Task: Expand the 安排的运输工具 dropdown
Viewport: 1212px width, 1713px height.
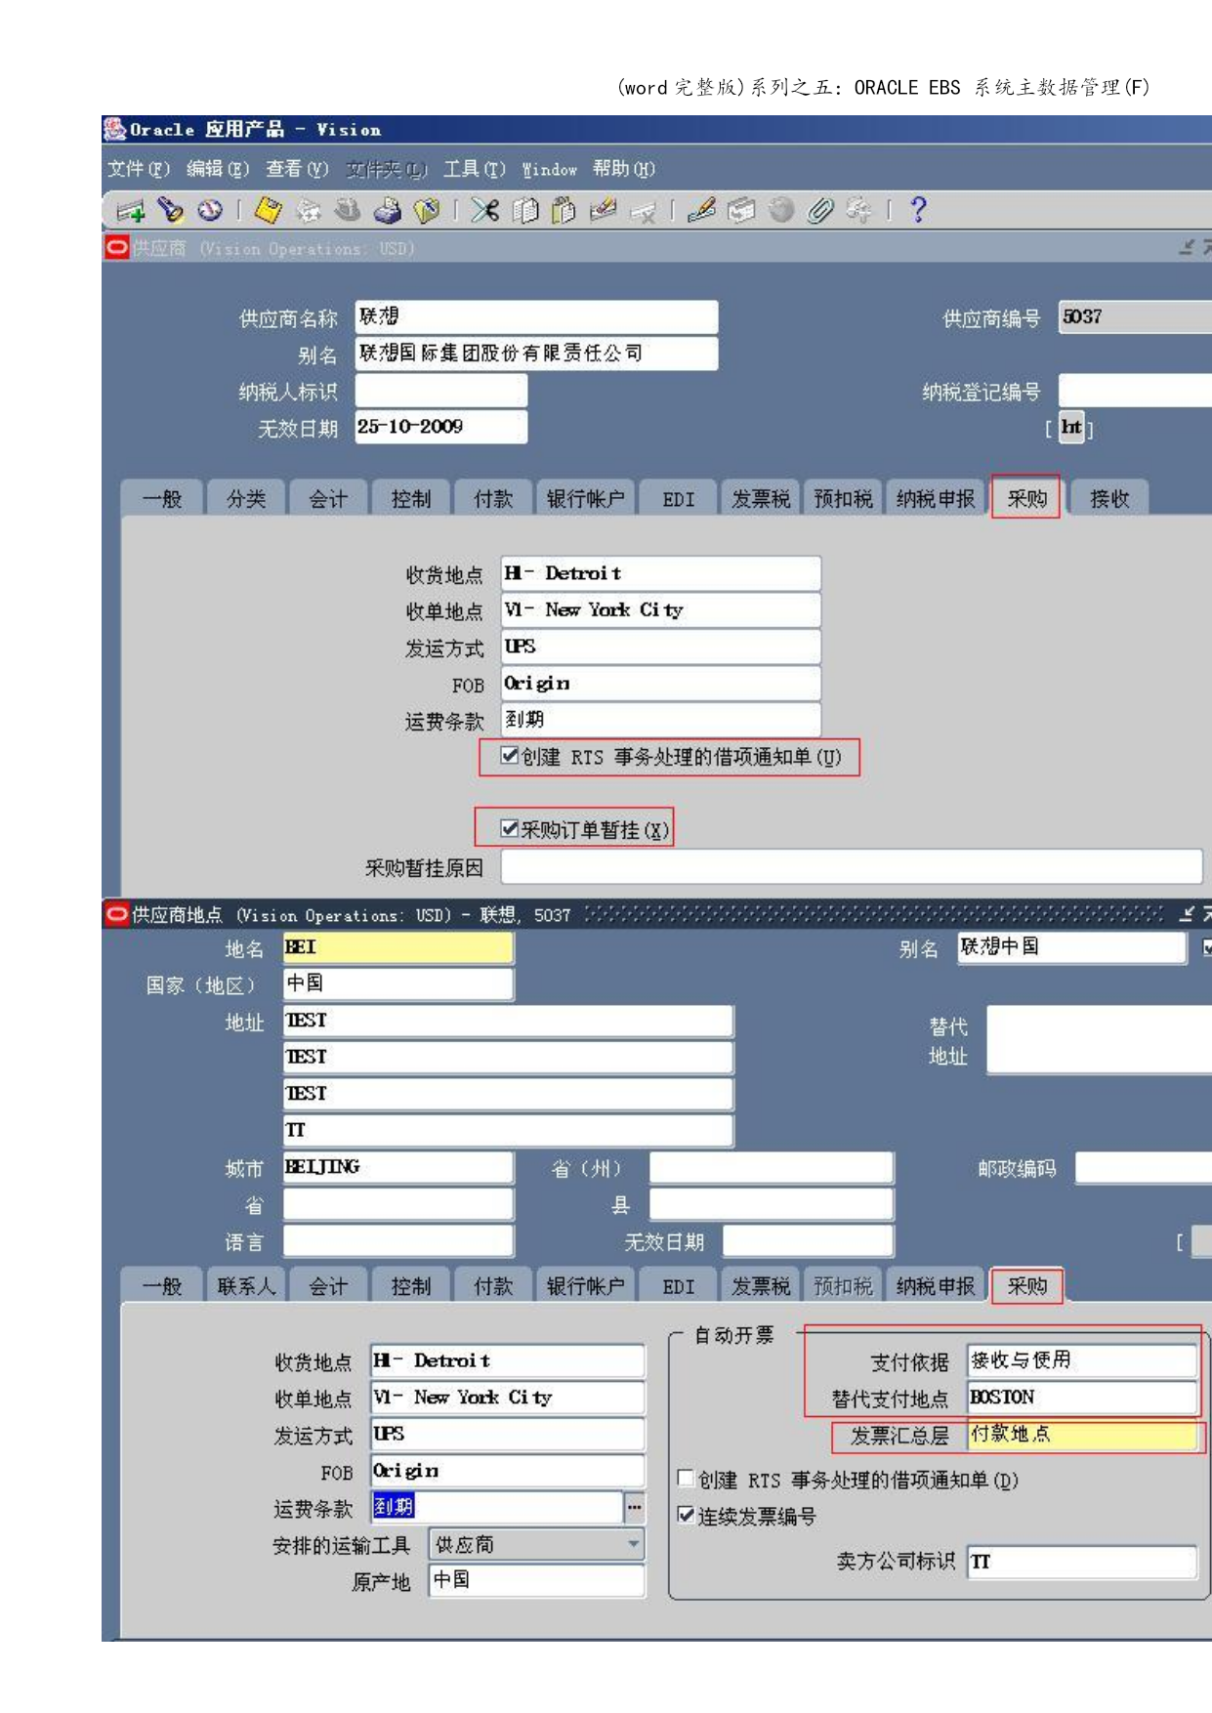Action: click(634, 1544)
